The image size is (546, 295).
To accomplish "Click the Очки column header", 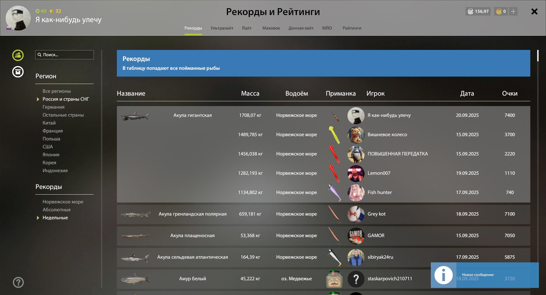I will (x=510, y=94).
